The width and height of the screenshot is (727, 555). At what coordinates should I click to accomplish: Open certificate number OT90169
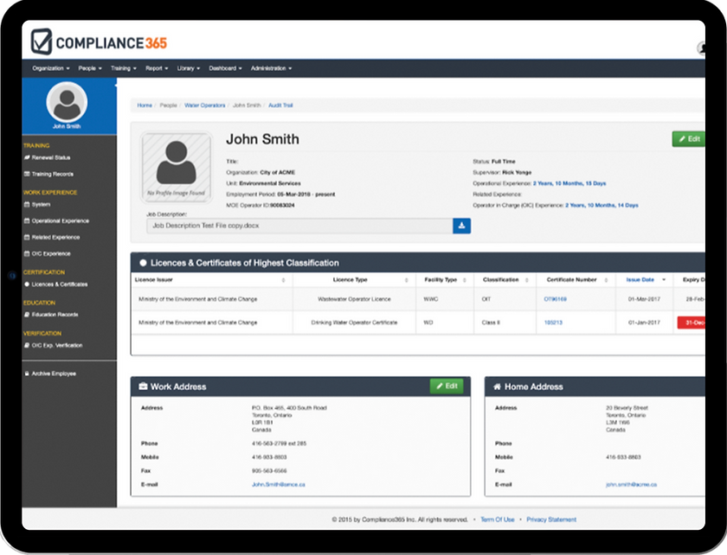pos(555,299)
